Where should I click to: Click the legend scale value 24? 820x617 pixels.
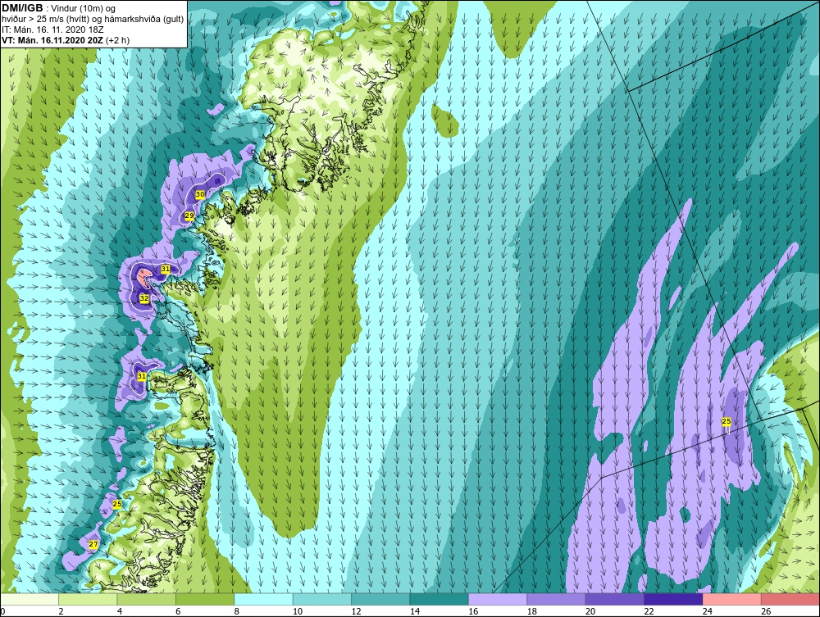click(708, 611)
